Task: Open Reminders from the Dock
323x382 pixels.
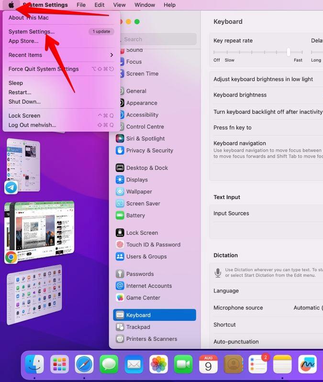Action: (x=258, y=364)
